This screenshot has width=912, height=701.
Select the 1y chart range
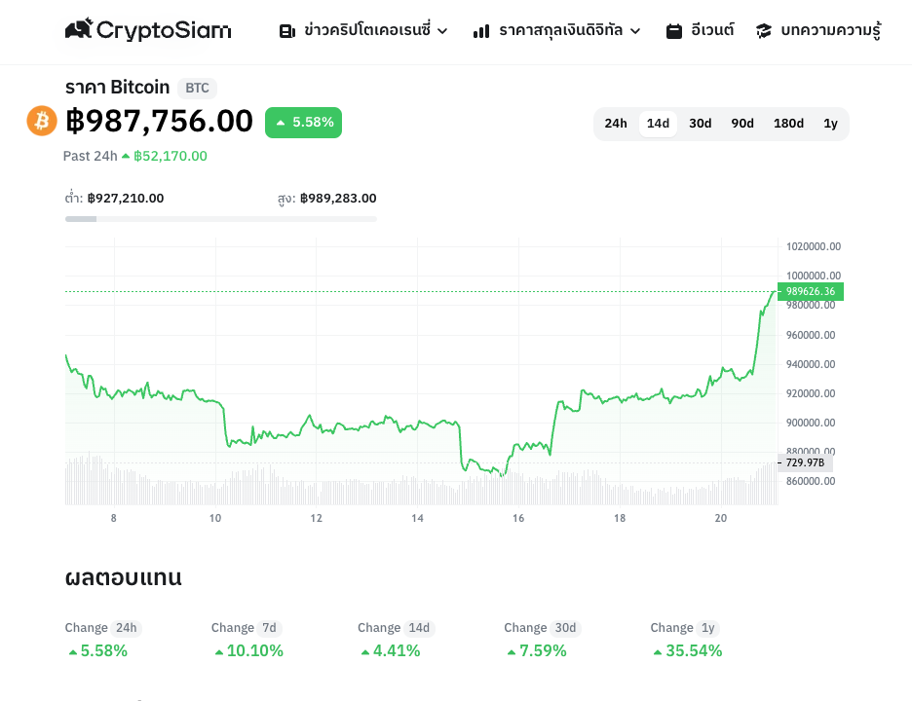(x=830, y=124)
